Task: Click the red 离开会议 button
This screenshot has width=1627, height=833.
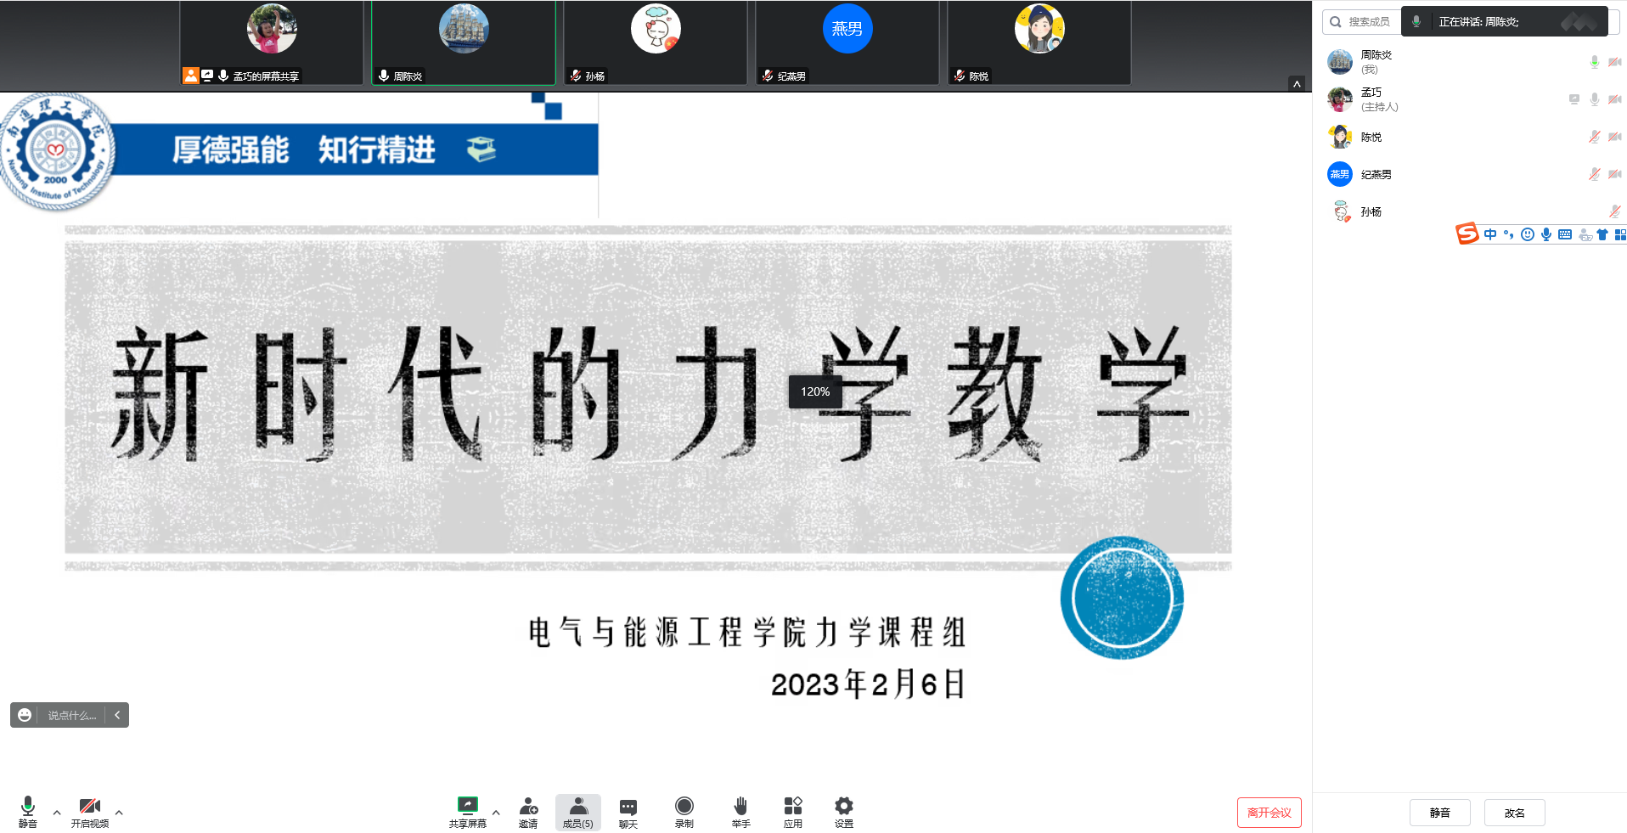Action: pyautogui.click(x=1269, y=813)
